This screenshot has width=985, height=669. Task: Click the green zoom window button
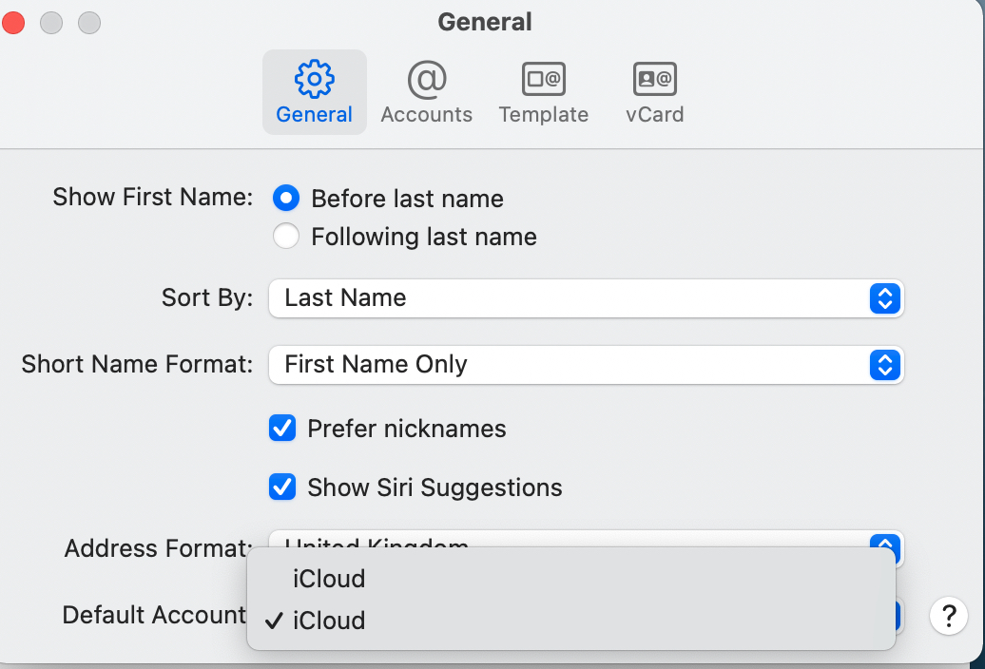[89, 23]
